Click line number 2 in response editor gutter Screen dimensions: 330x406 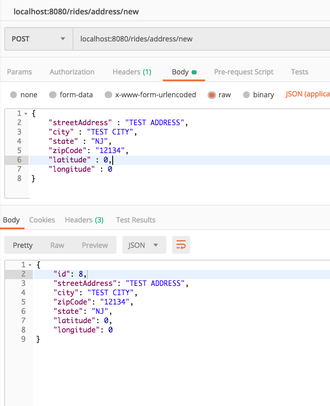click(24, 274)
